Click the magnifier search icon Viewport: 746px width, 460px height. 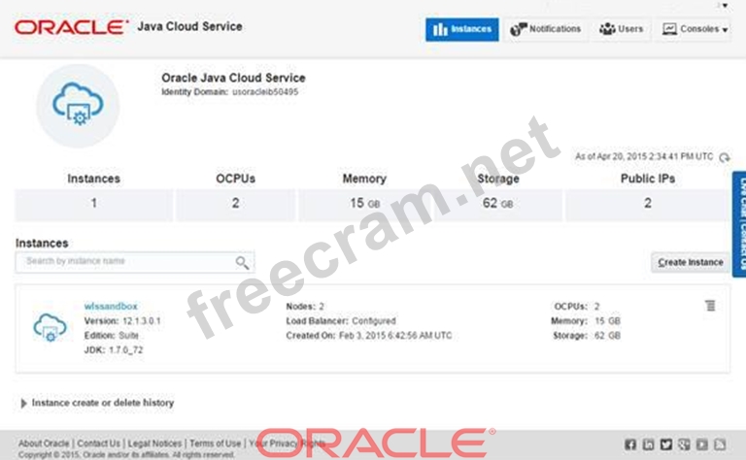[242, 262]
